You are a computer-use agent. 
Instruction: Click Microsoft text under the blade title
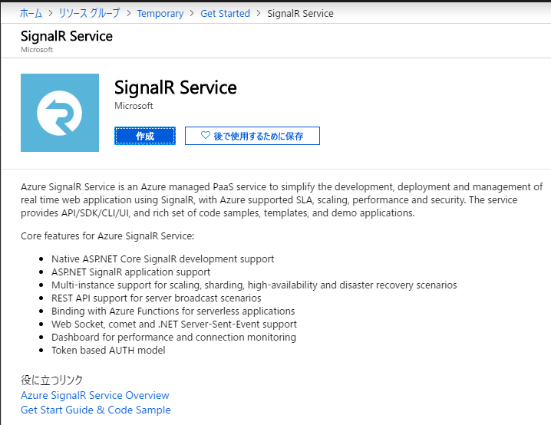(x=37, y=50)
